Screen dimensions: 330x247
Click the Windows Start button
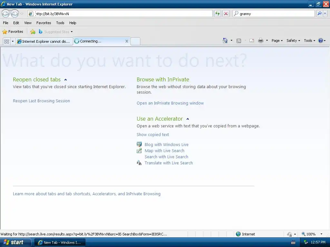pyautogui.click(x=15, y=242)
